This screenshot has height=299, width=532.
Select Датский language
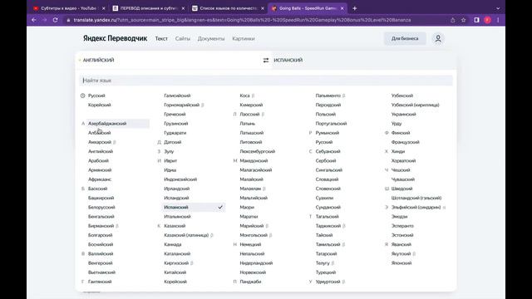(173, 142)
